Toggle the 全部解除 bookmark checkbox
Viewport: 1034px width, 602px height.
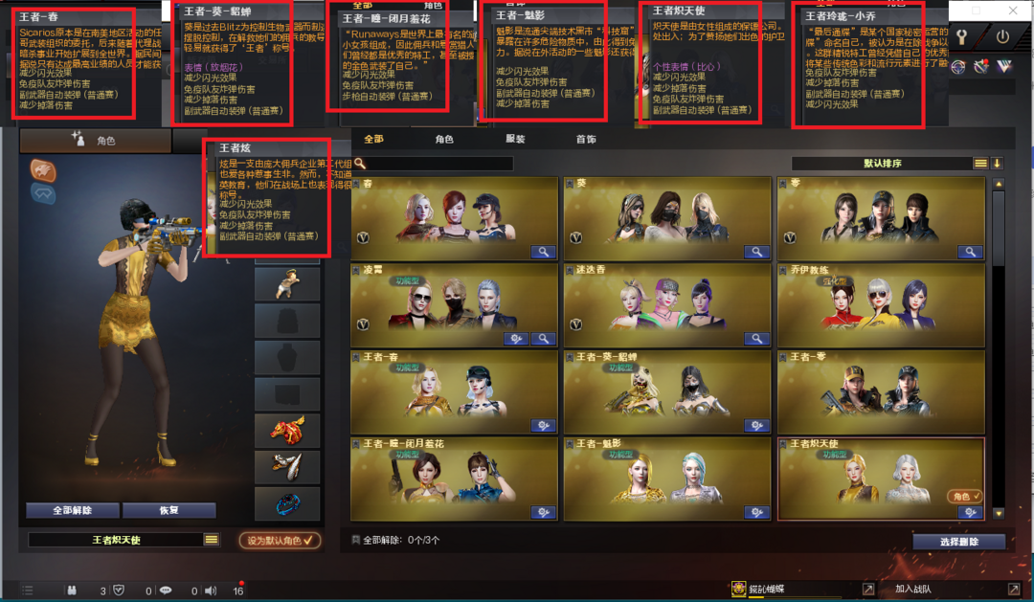click(x=356, y=540)
